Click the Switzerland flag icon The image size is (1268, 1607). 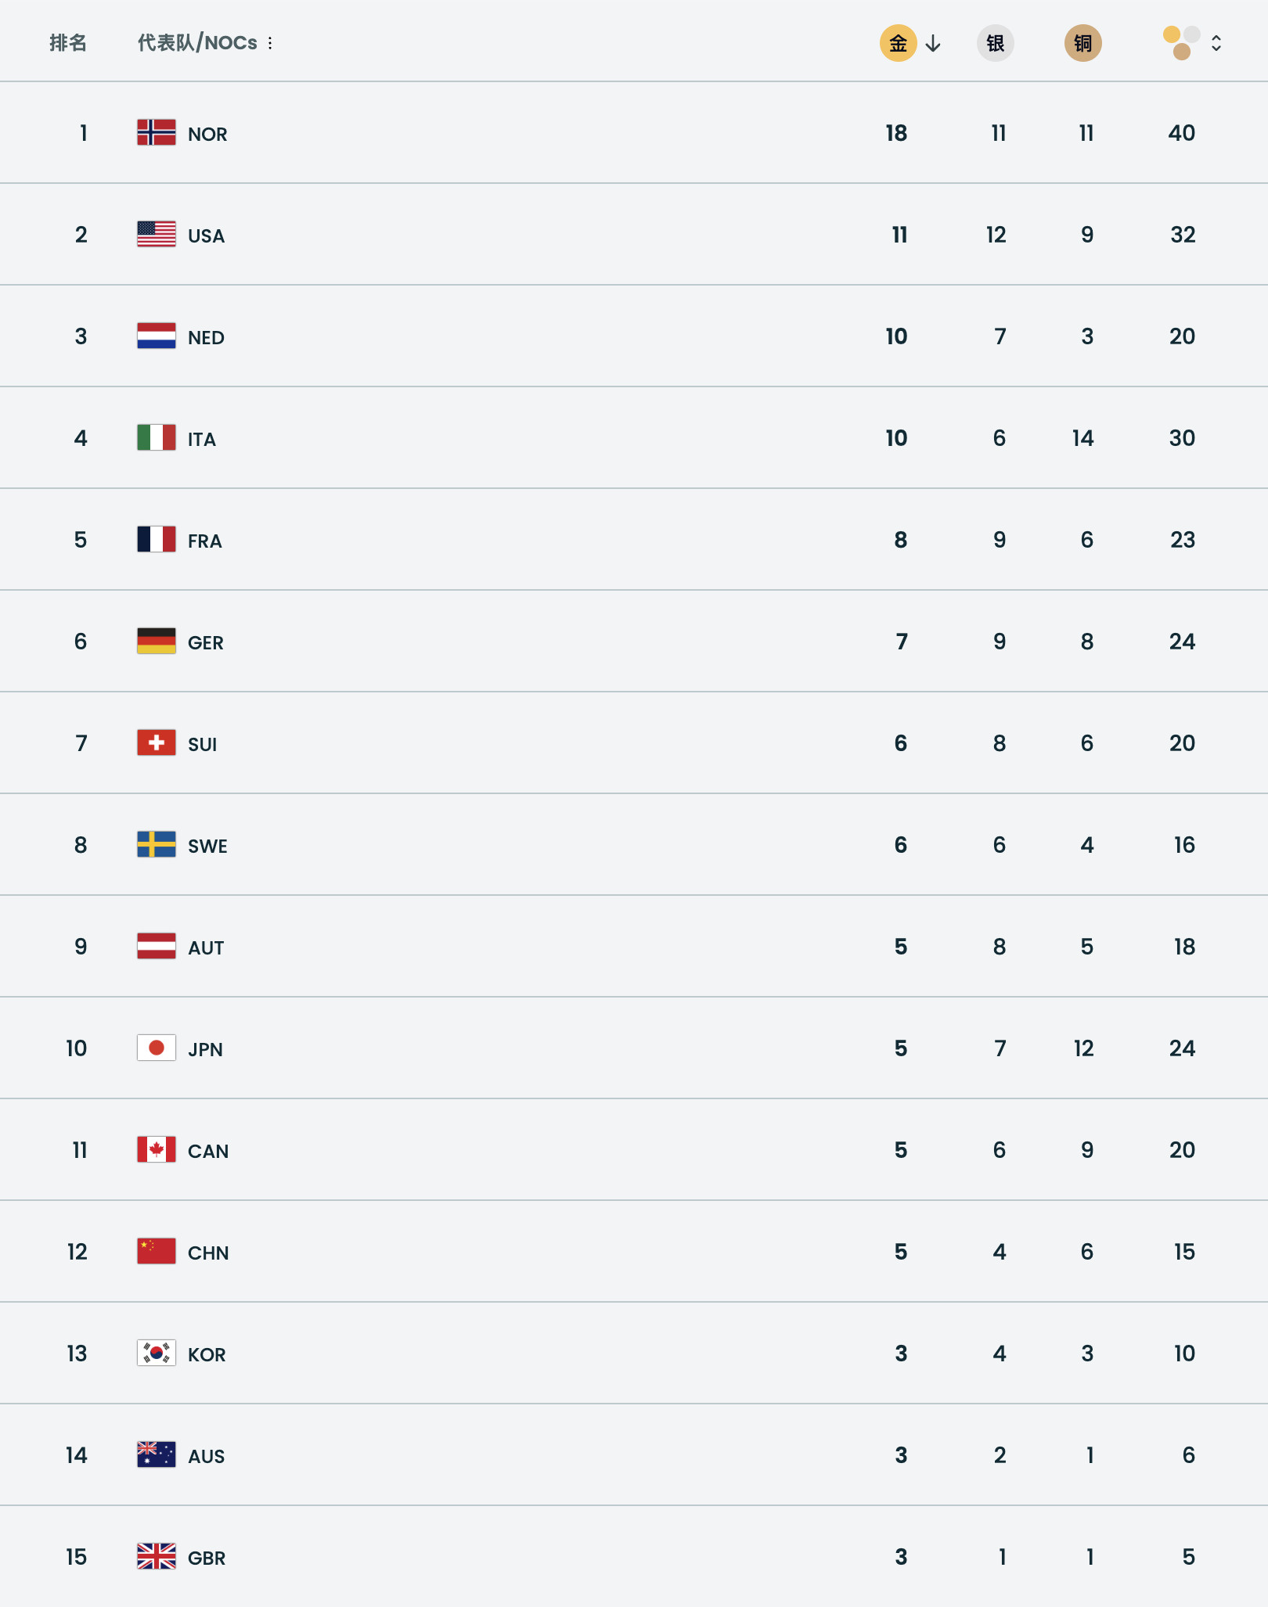[x=157, y=743]
